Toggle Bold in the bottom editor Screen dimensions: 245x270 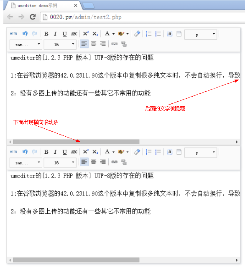[46, 152]
